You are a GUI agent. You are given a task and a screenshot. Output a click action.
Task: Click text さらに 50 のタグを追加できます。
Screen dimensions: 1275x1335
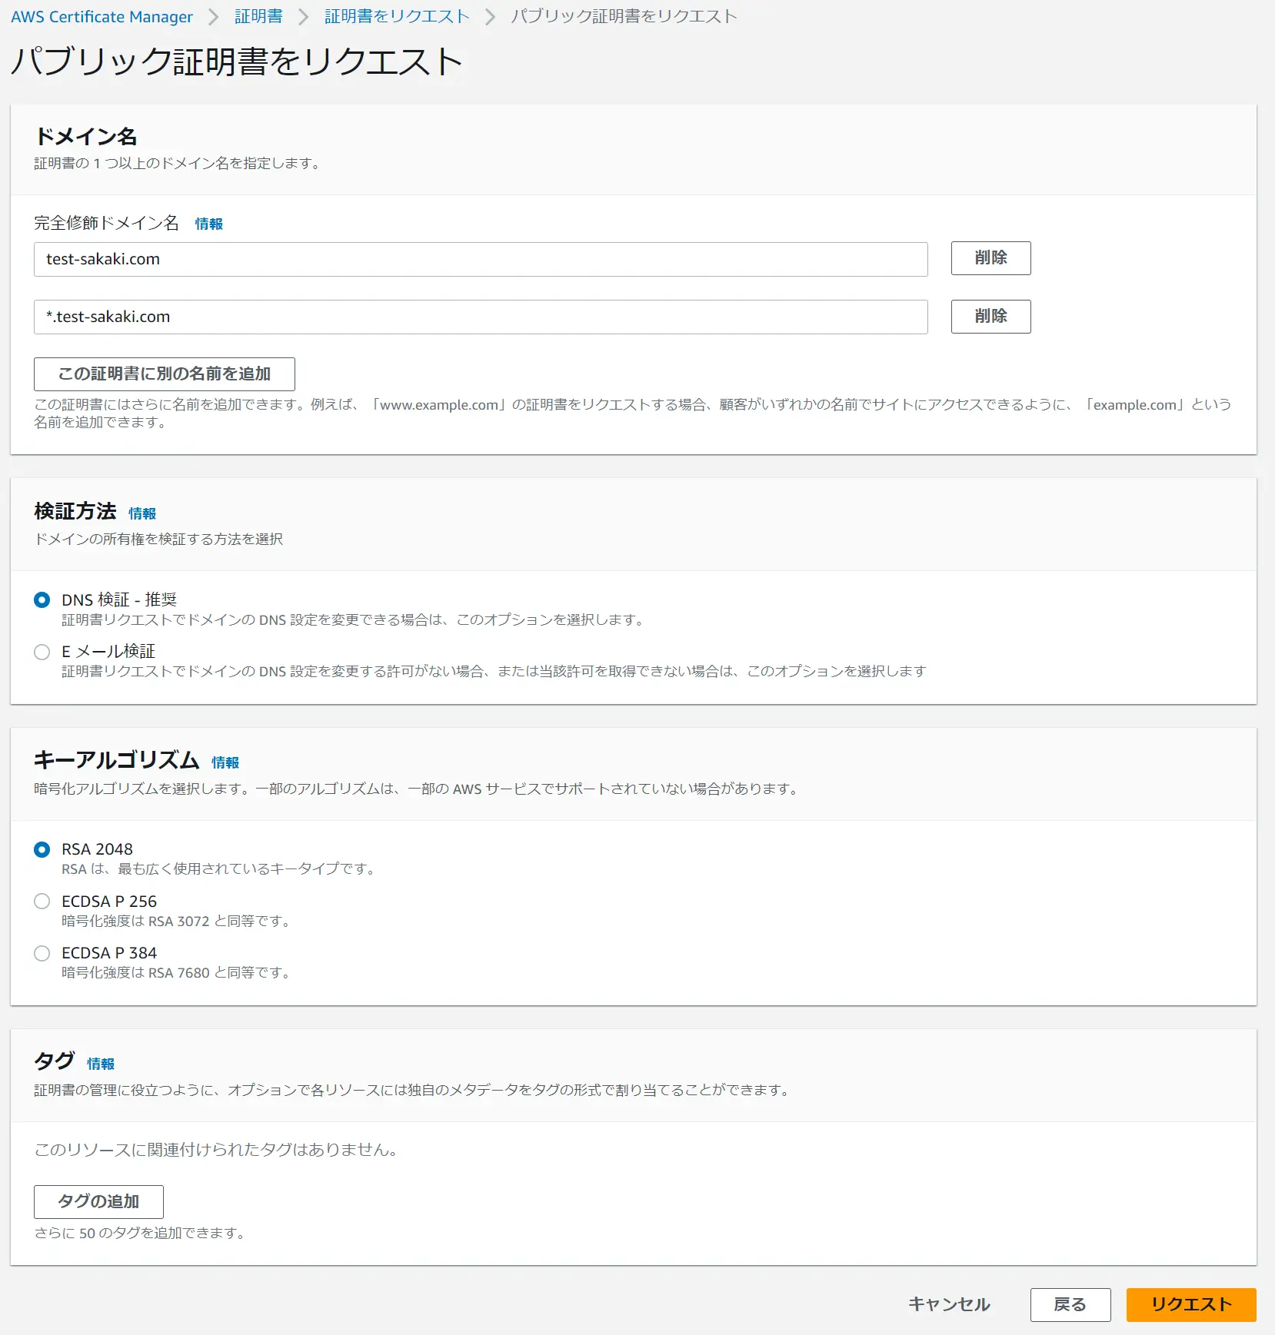click(140, 1233)
